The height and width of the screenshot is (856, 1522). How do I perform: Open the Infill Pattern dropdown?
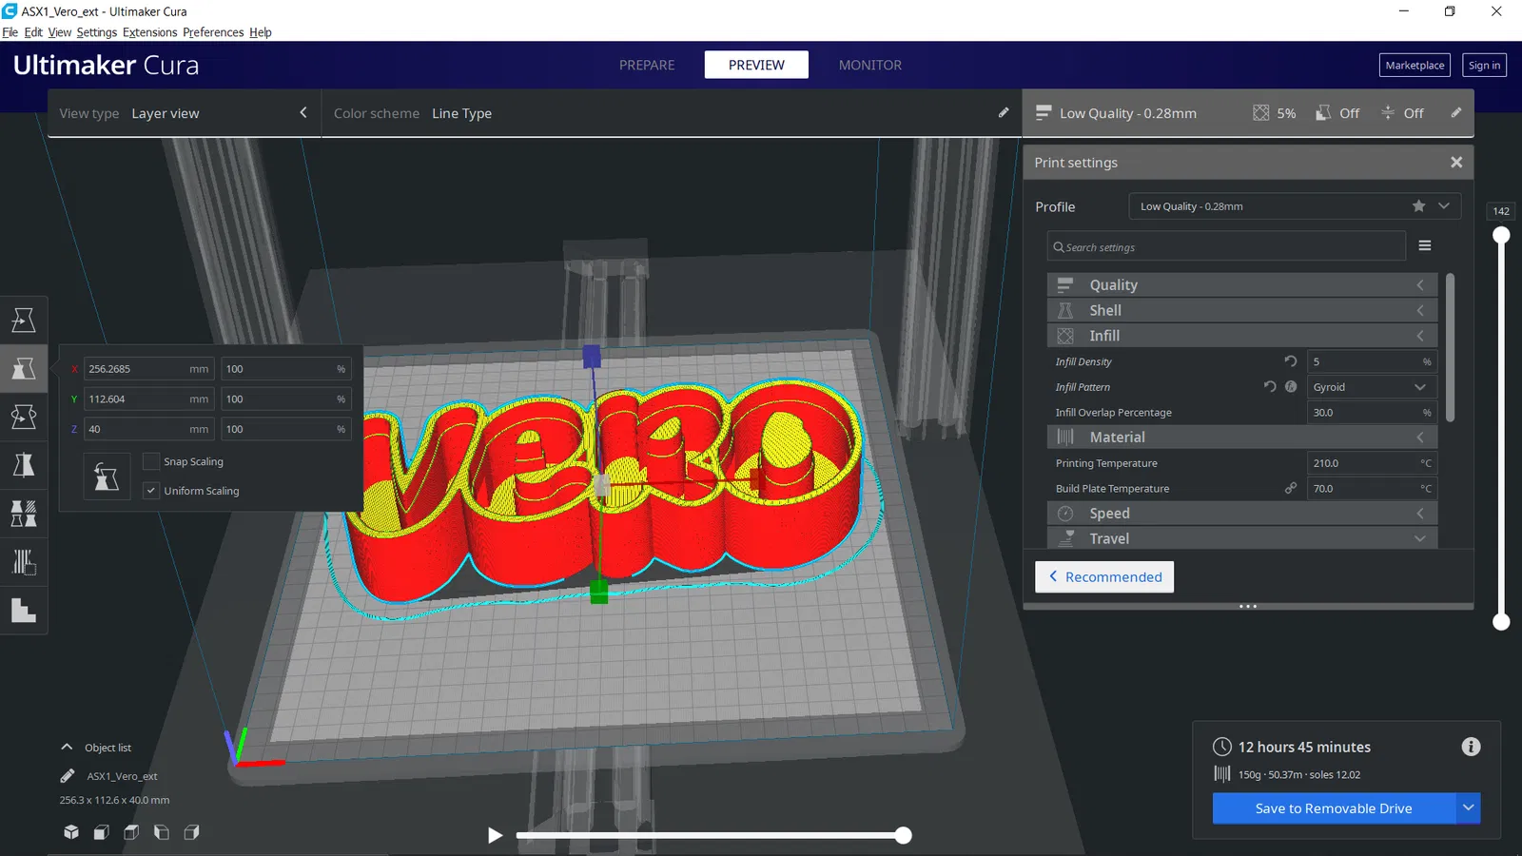coord(1371,387)
